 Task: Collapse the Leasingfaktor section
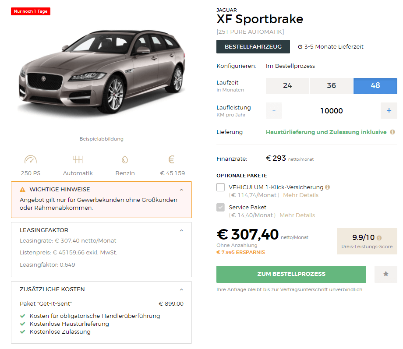pyautogui.click(x=181, y=230)
